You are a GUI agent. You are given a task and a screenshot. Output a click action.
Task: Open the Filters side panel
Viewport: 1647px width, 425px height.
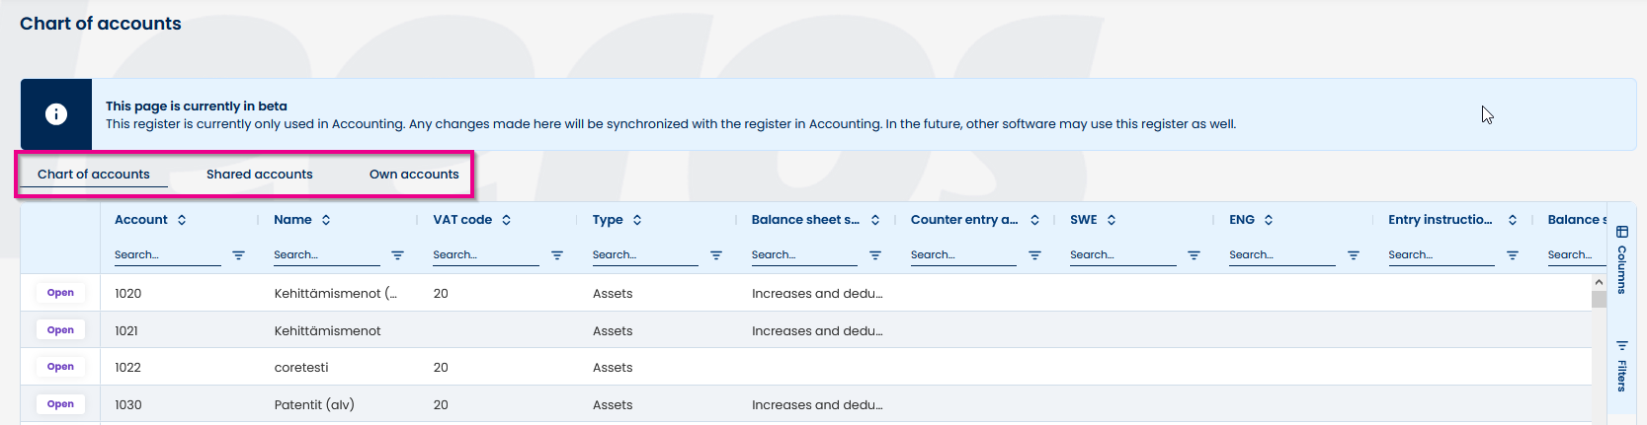1621,366
